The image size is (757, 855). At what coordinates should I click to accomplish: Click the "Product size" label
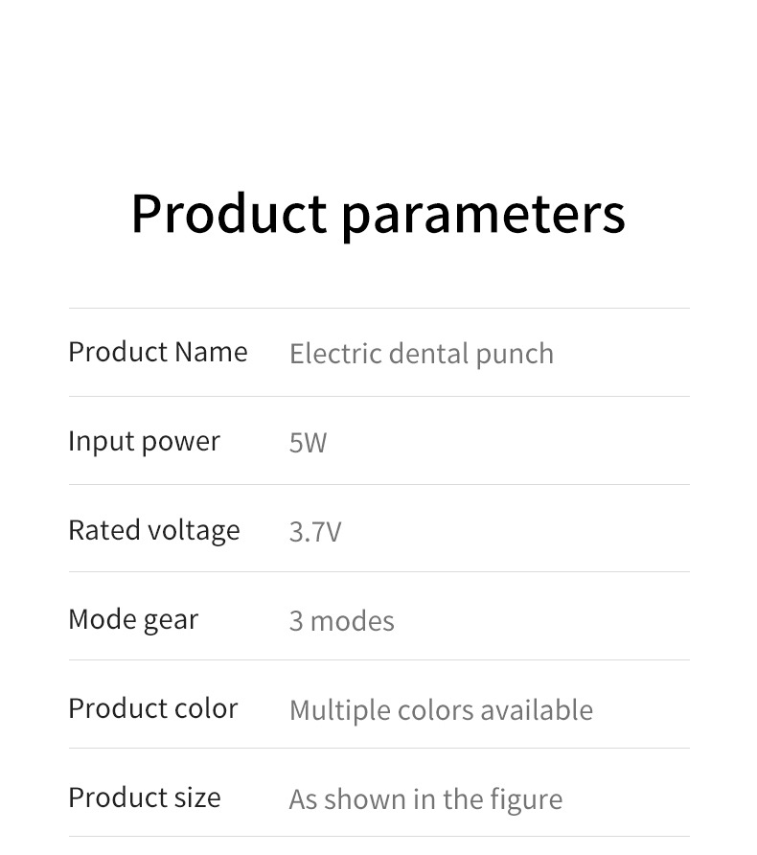point(144,797)
